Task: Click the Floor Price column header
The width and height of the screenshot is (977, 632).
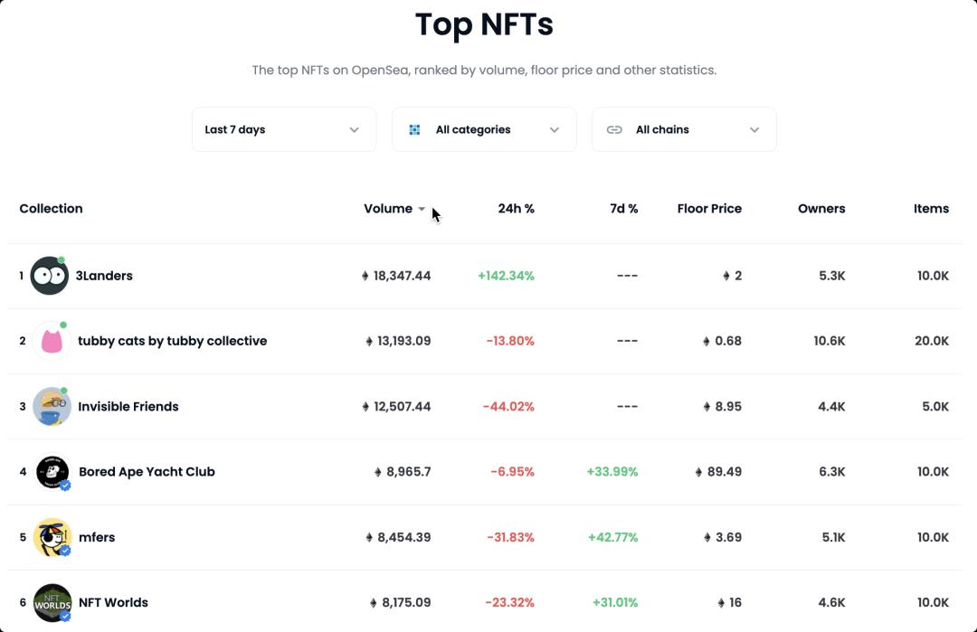Action: tap(709, 208)
